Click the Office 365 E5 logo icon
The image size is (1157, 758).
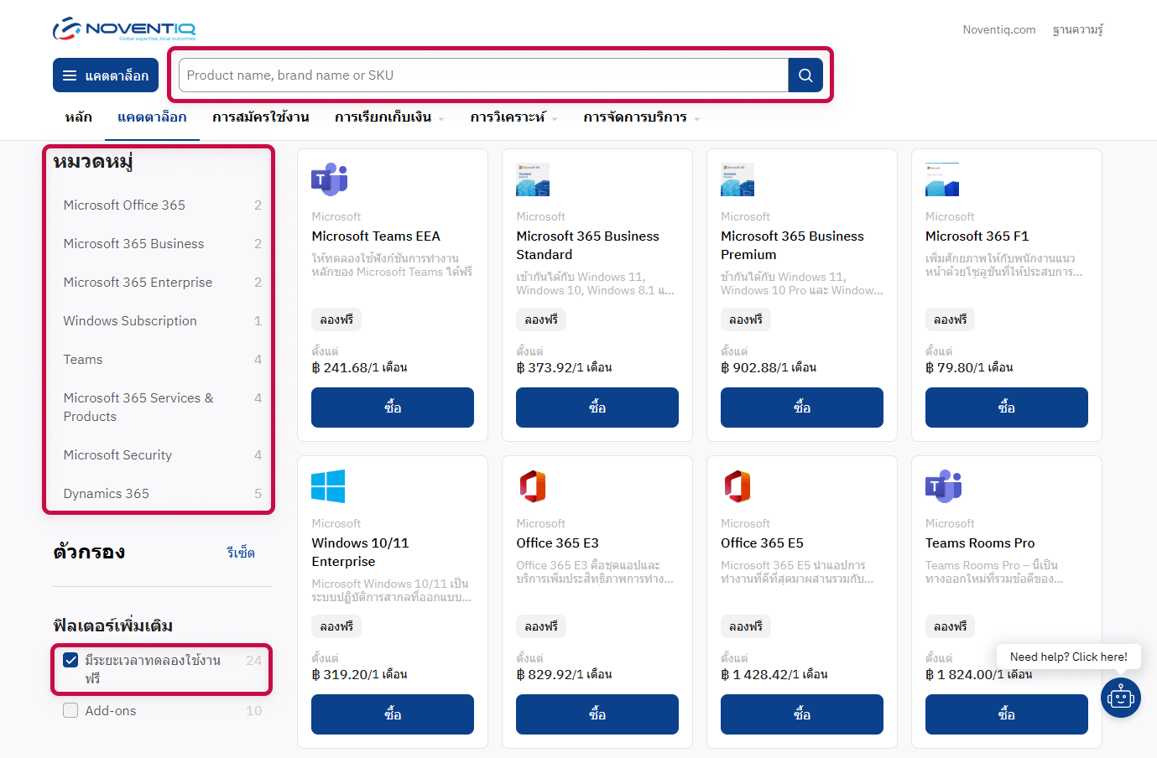[x=737, y=486]
